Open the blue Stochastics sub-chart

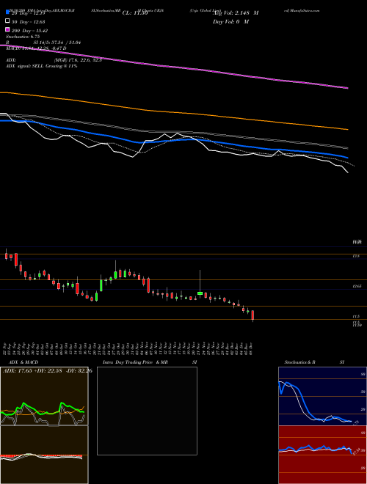point(322,396)
